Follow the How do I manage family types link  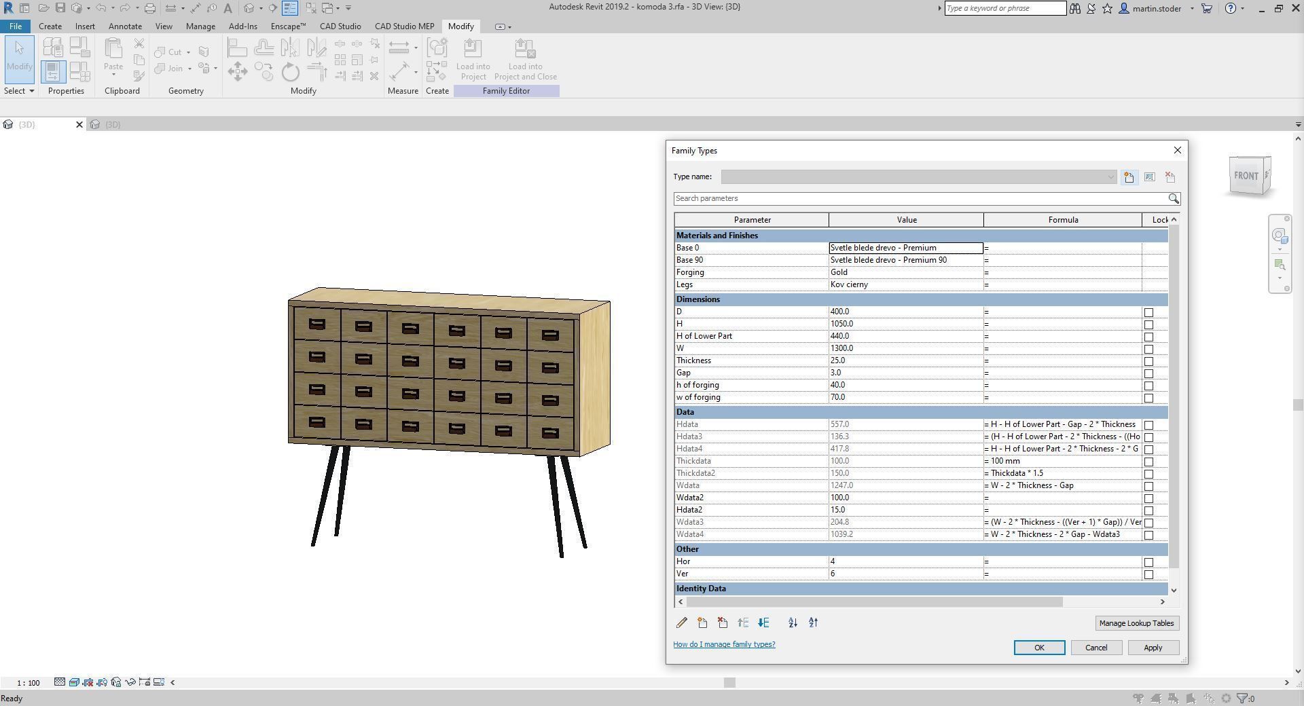coord(724,644)
